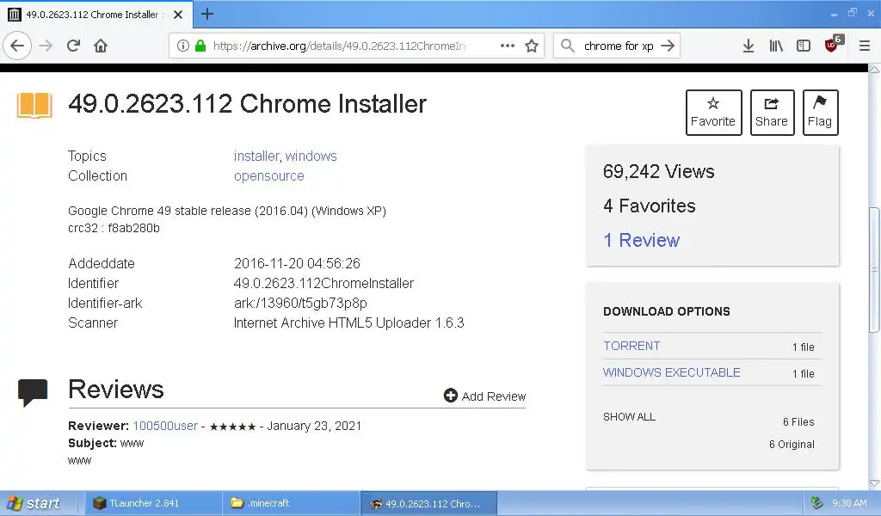The image size is (881, 516).
Task: Click the orange book texts icon
Action: 34,105
